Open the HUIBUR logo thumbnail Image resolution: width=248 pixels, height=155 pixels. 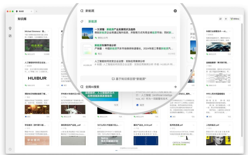[x=37, y=78]
